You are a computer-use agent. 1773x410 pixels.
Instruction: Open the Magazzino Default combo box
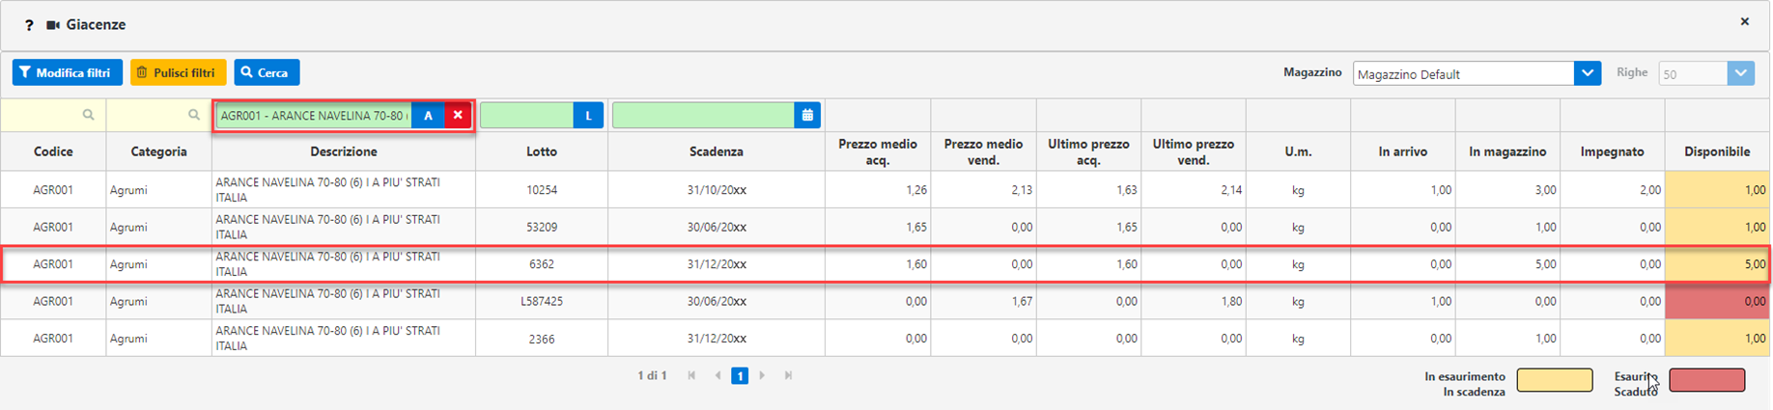[x=1464, y=73]
